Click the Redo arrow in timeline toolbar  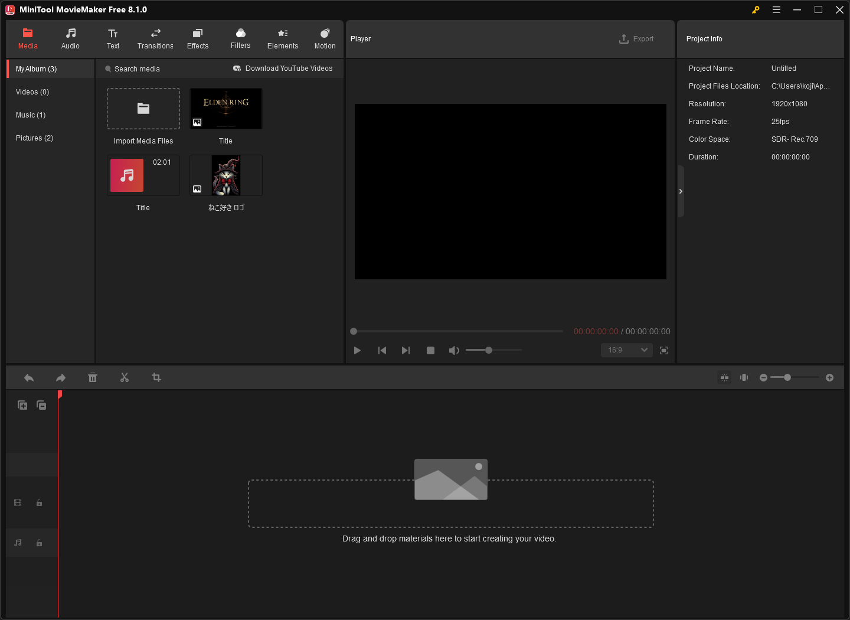click(61, 378)
